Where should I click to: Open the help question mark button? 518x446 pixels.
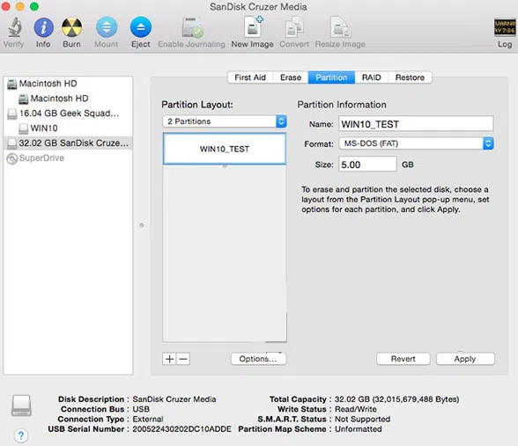(x=21, y=435)
